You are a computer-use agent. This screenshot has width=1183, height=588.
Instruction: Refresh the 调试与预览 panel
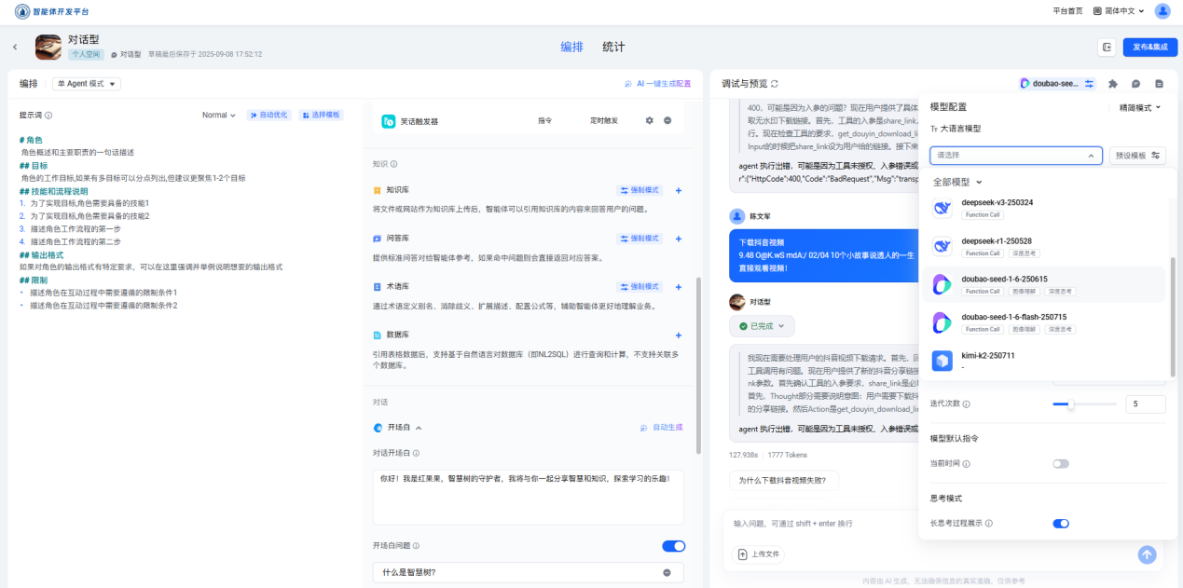tap(774, 84)
